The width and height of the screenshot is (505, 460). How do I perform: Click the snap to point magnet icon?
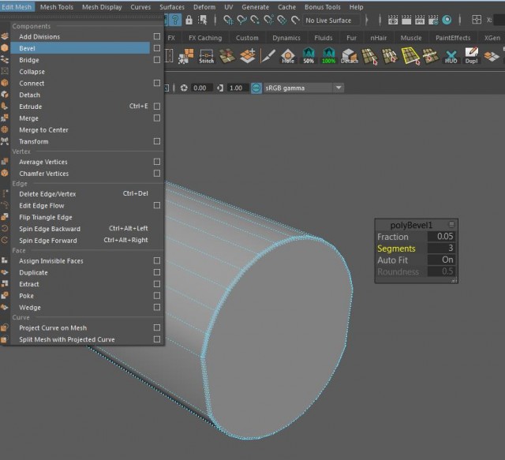point(255,20)
